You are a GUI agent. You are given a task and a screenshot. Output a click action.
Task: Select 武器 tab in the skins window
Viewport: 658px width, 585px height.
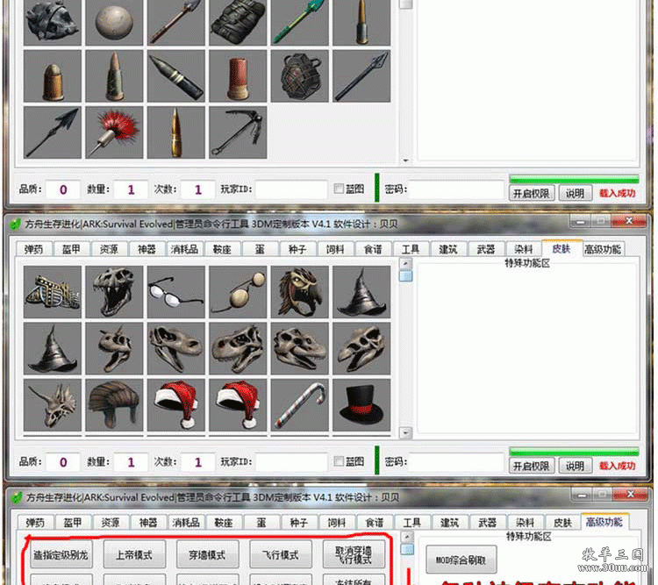tap(485, 249)
